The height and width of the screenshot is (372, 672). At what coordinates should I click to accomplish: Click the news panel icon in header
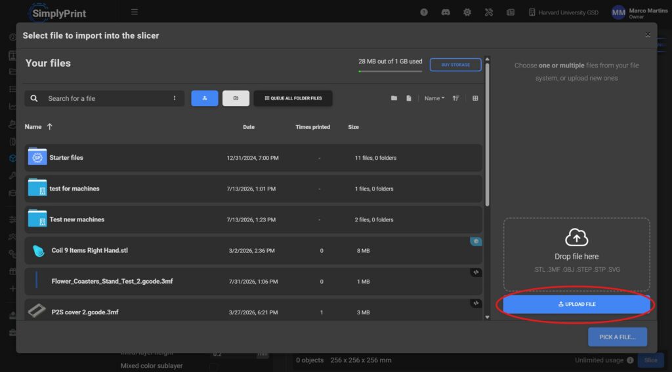pyautogui.click(x=511, y=12)
